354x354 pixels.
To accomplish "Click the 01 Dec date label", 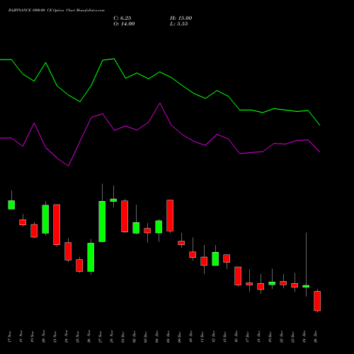I will coord(123,337).
